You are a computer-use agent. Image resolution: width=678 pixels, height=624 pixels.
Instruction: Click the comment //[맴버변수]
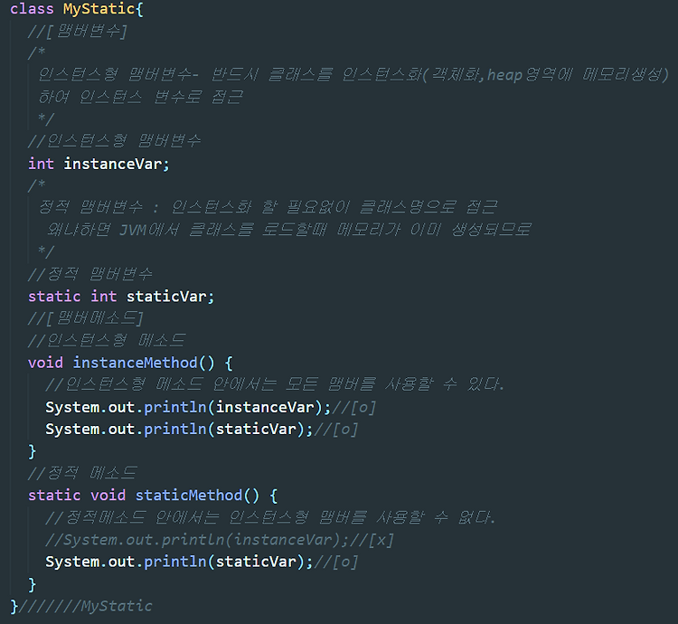point(78,31)
